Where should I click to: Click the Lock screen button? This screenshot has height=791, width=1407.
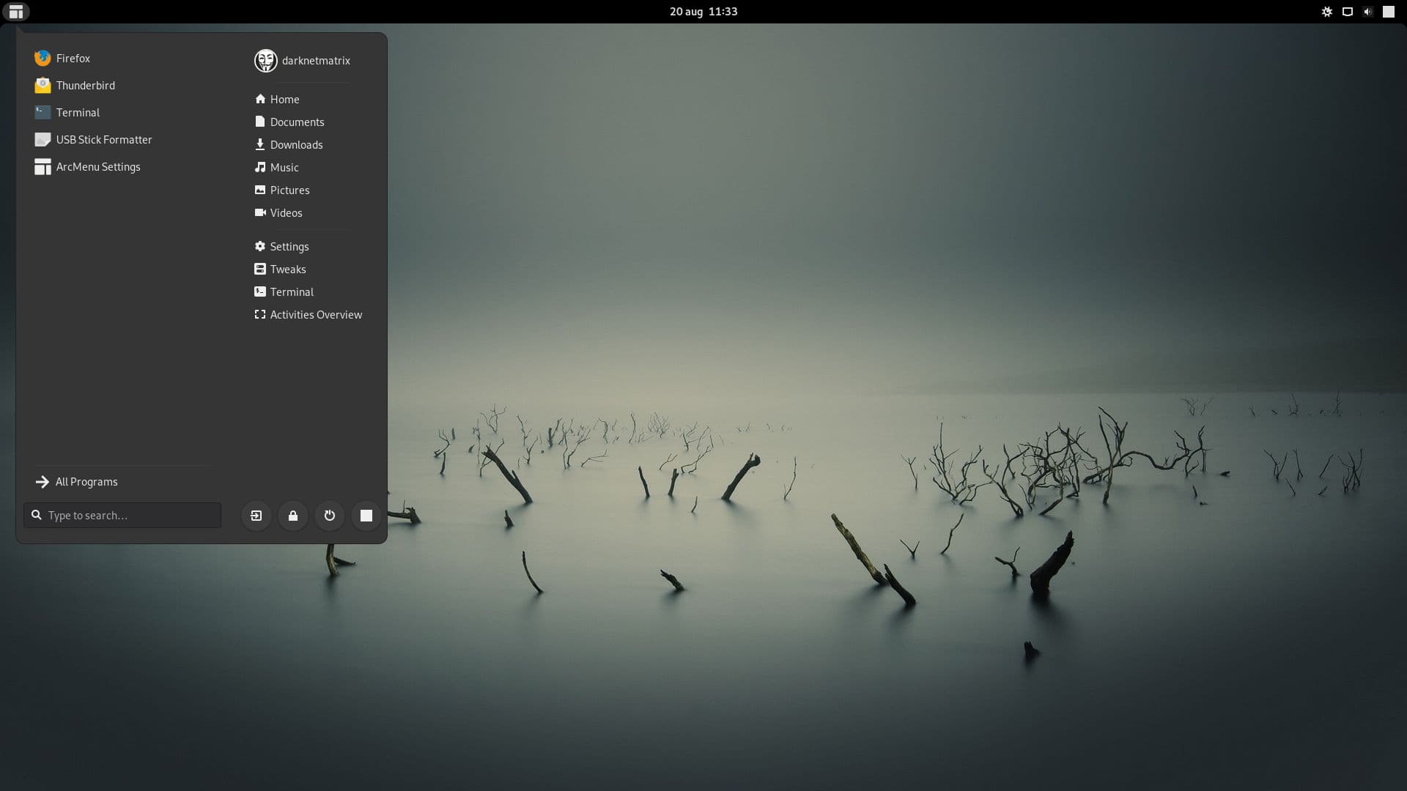293,516
